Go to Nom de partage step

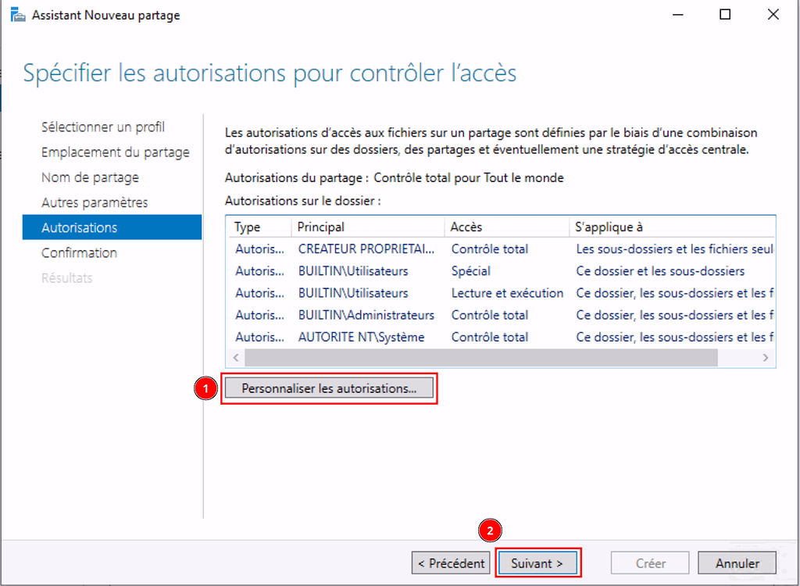point(90,177)
